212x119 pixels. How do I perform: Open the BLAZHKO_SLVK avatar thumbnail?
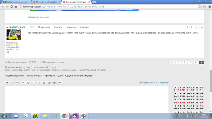pyautogui.click(x=14, y=35)
